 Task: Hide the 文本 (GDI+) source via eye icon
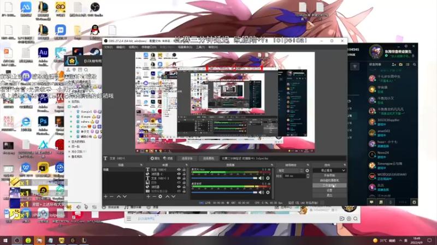point(179,169)
